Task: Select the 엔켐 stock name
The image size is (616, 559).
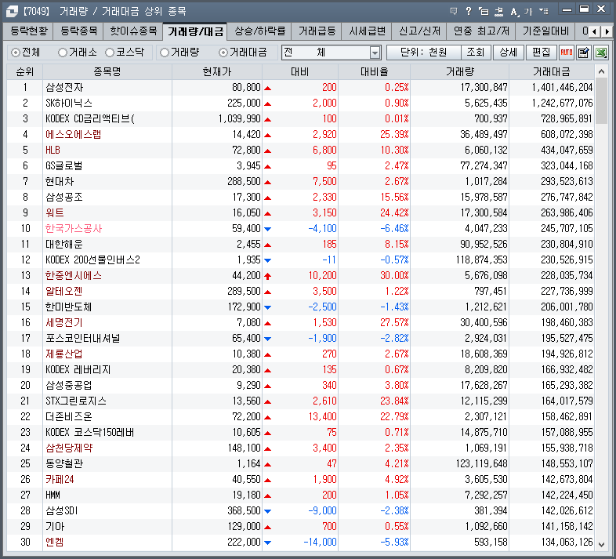Action: pos(55,543)
